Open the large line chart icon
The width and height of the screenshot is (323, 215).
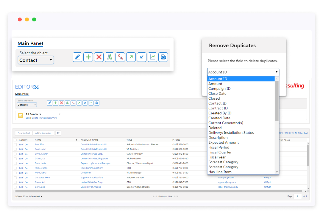point(152,57)
